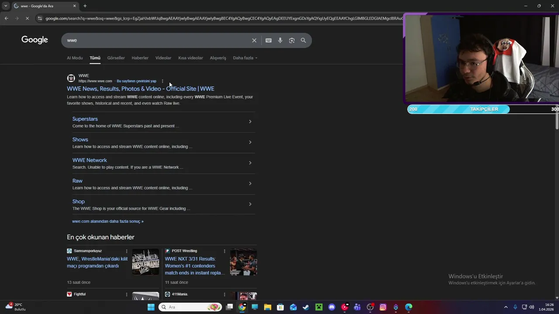Open more options for POST Wrestling news card
Image resolution: width=559 pixels, height=314 pixels.
[224, 251]
